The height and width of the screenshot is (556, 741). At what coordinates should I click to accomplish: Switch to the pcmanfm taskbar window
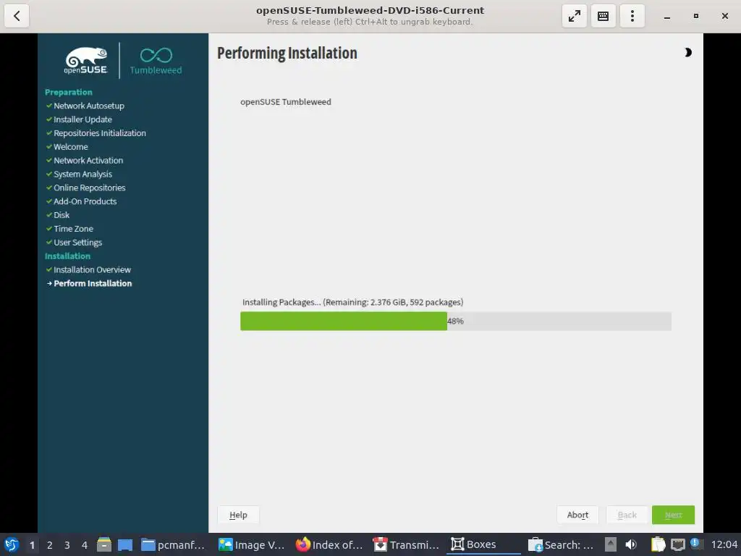[x=173, y=544]
